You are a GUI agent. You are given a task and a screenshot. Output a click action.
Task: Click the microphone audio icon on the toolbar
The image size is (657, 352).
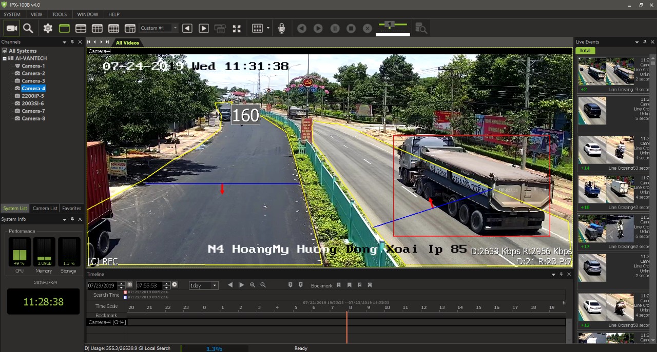(281, 28)
